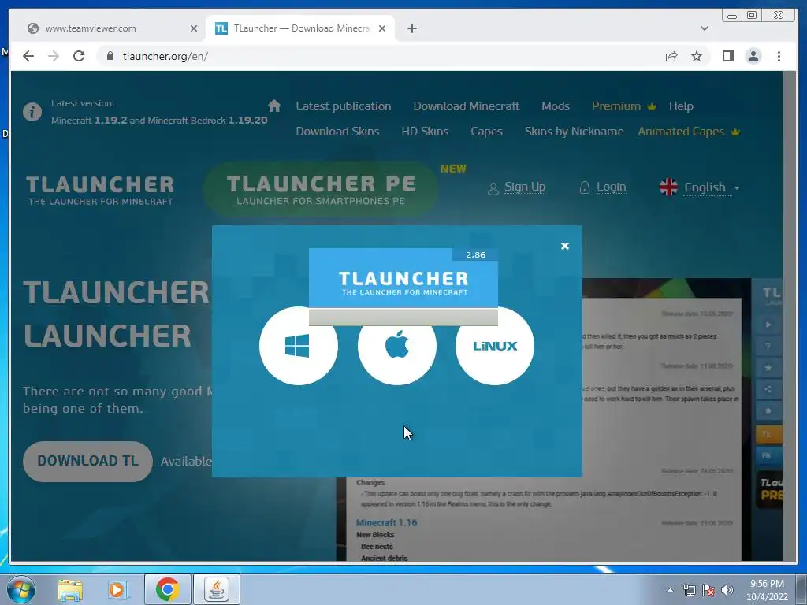Screen dimensions: 807x605
Task: Go back to previous page
Action: coord(28,56)
